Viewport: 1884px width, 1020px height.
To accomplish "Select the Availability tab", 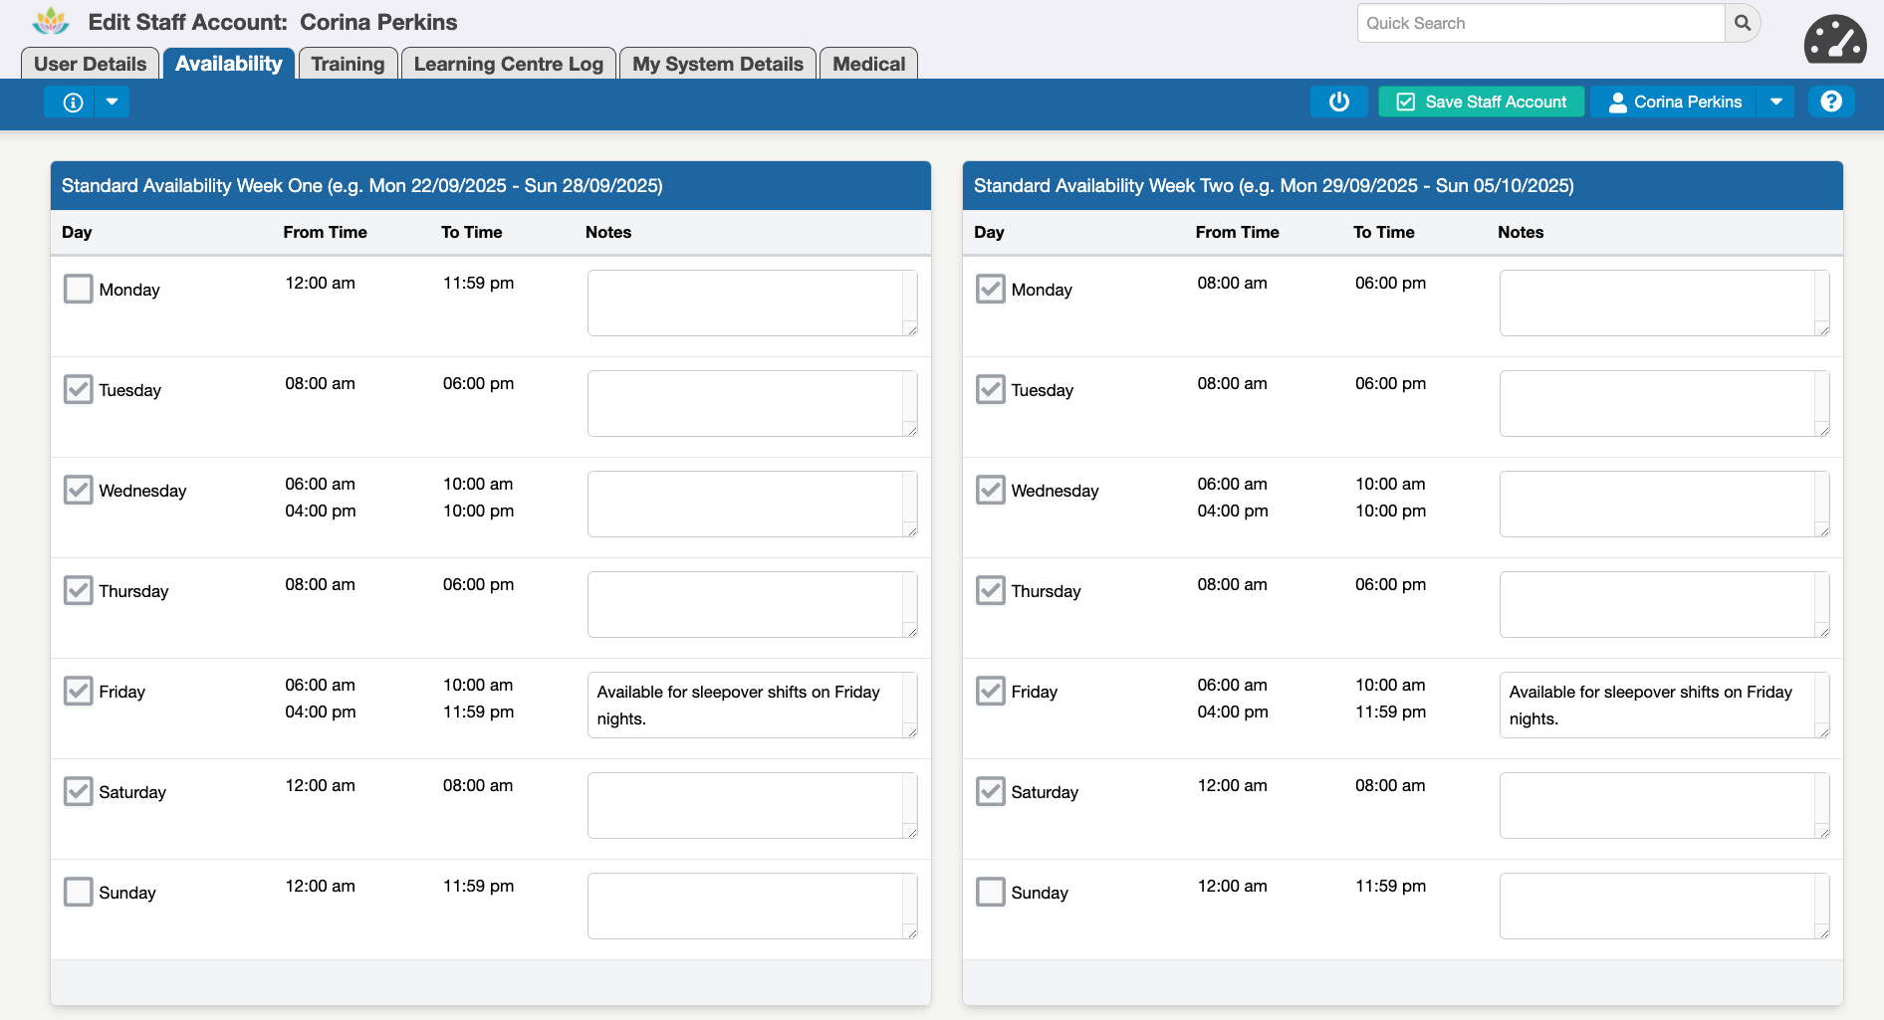I will coord(229,64).
